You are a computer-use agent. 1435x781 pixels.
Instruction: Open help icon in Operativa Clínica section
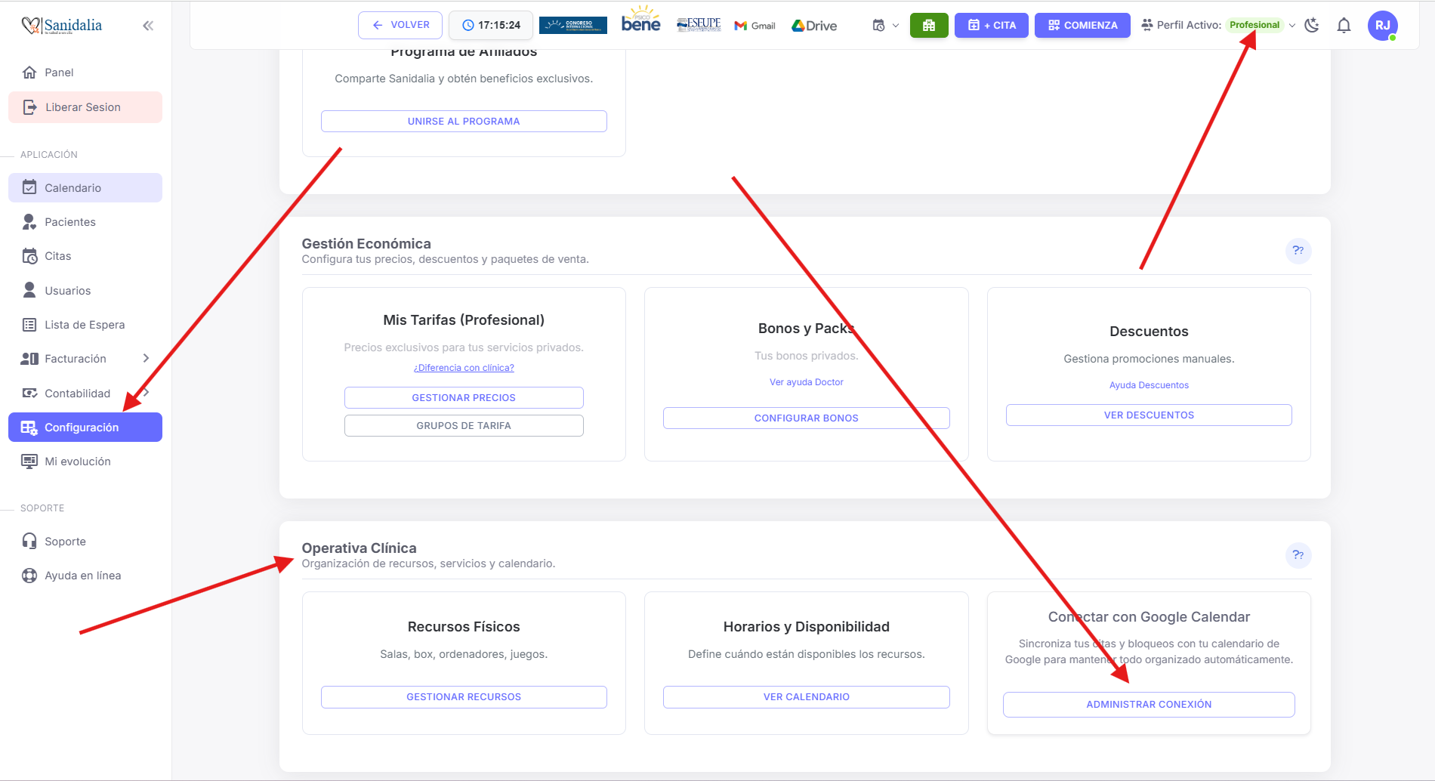(1298, 555)
